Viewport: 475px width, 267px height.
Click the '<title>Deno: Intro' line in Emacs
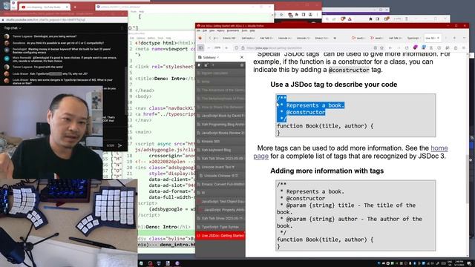point(165,79)
